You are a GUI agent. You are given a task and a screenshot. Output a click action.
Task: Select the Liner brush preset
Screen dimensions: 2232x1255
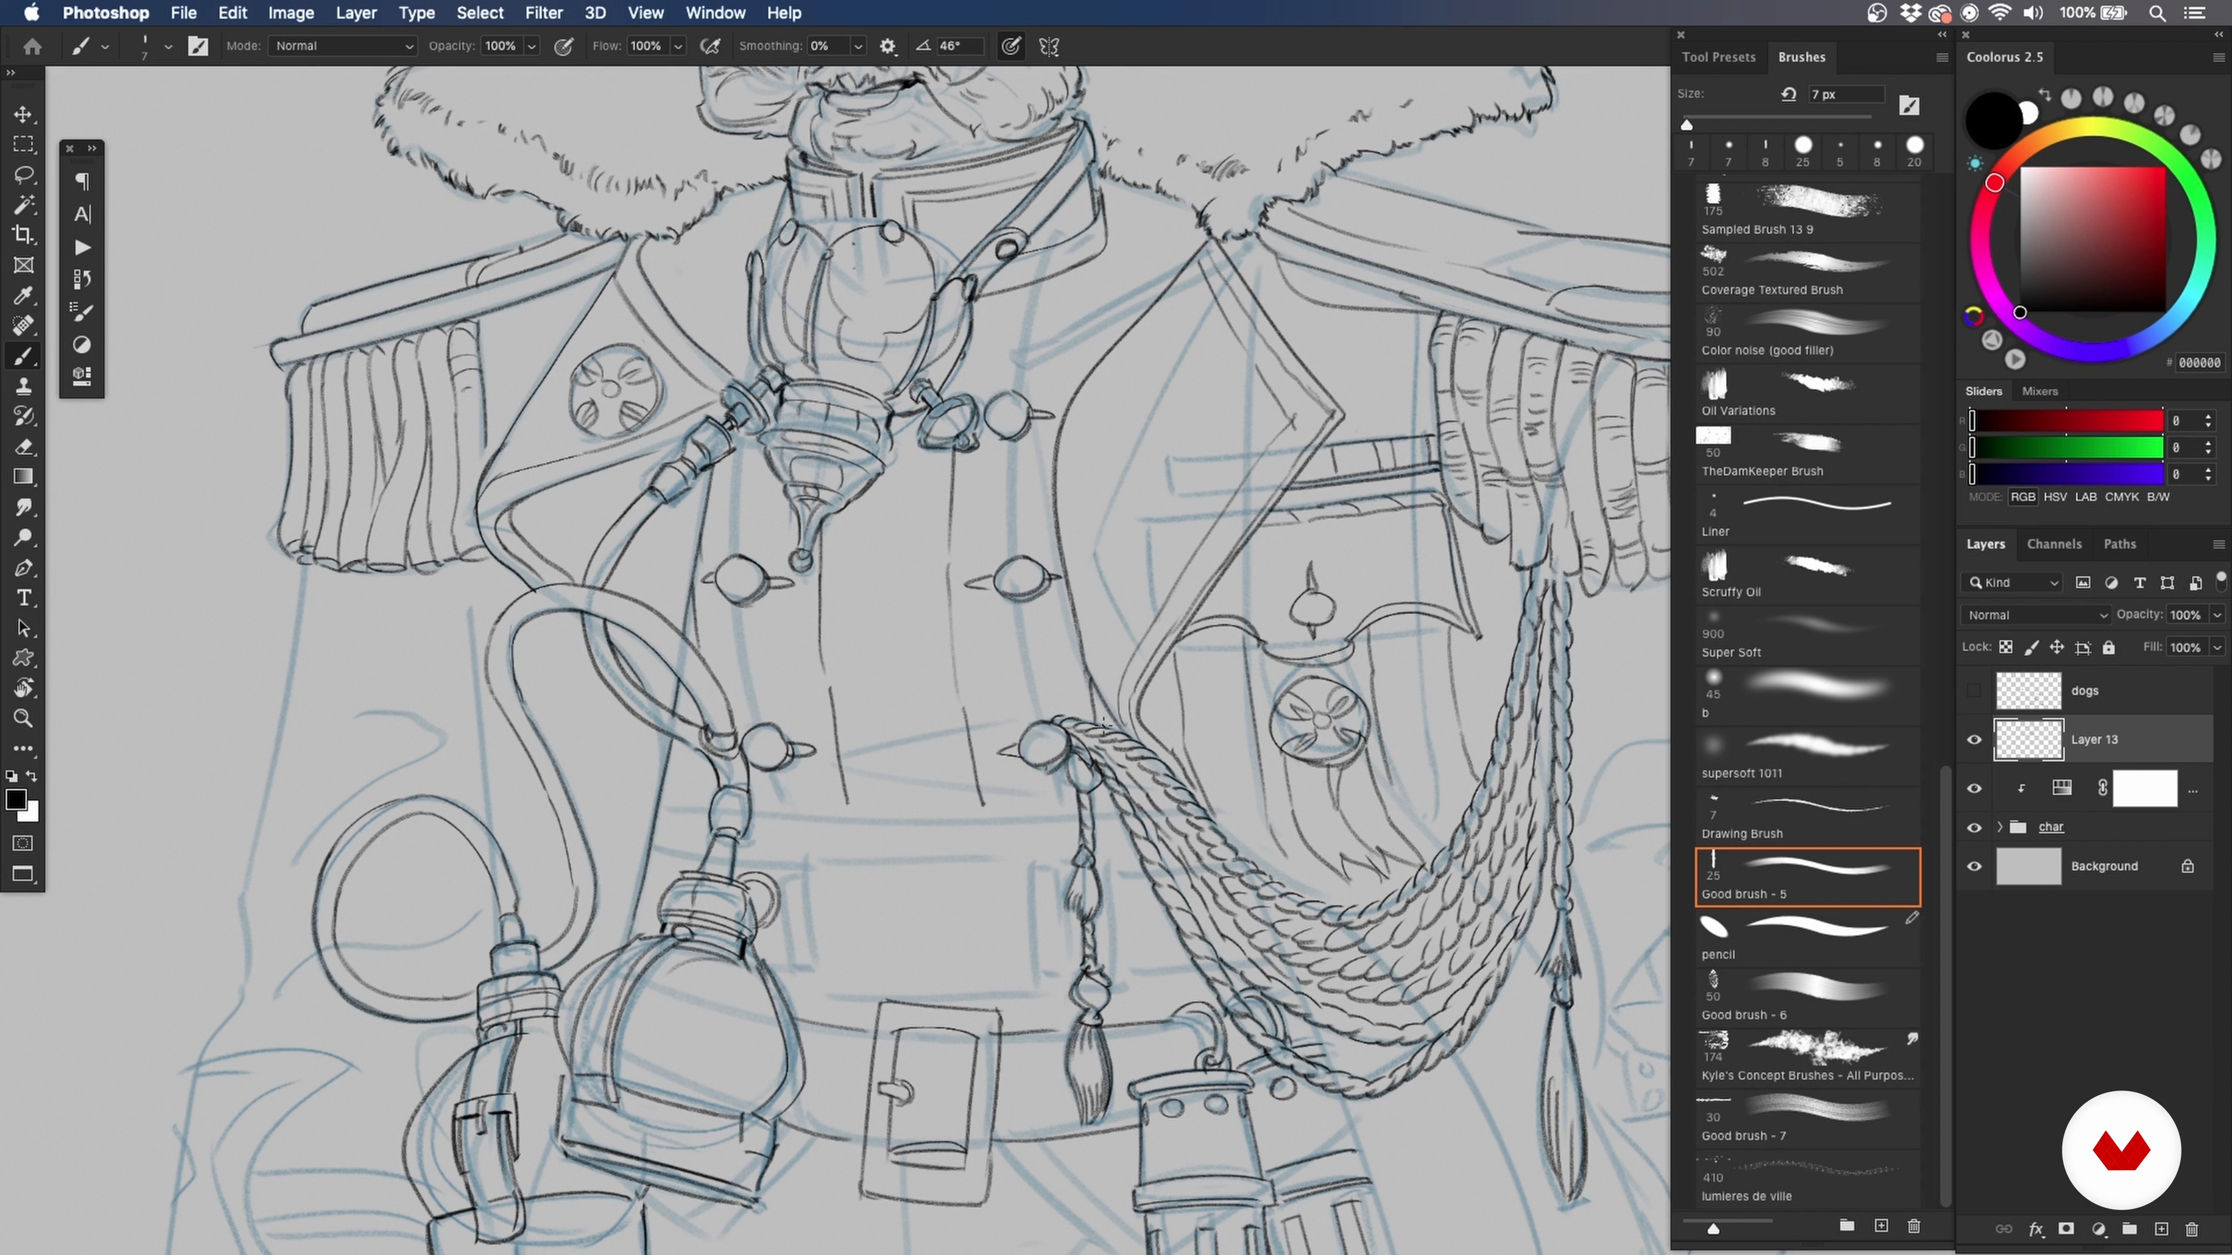1808,514
